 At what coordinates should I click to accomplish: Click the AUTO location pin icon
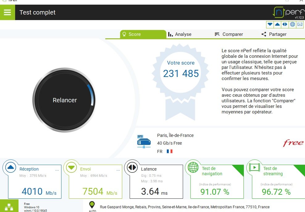[92, 205]
